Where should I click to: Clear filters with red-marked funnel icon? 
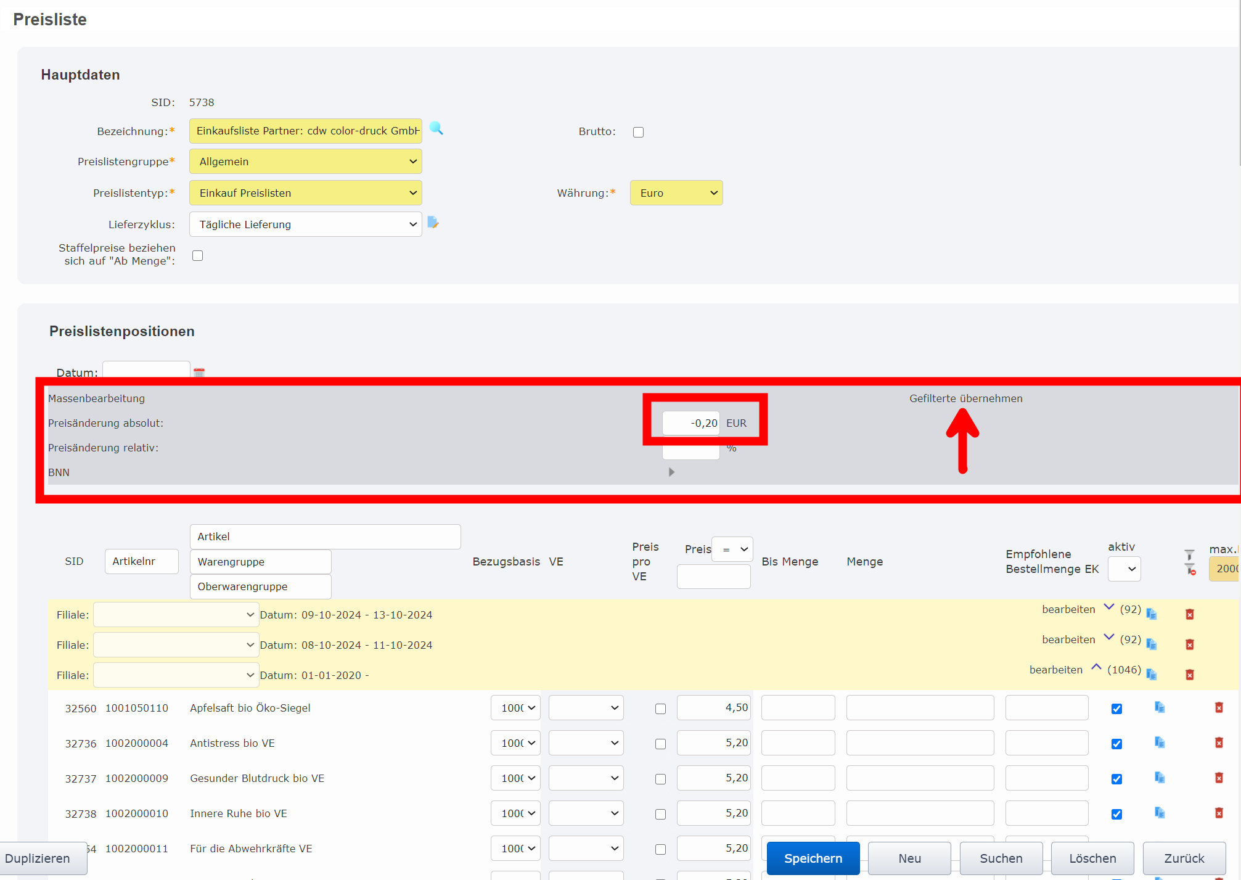[x=1190, y=569]
